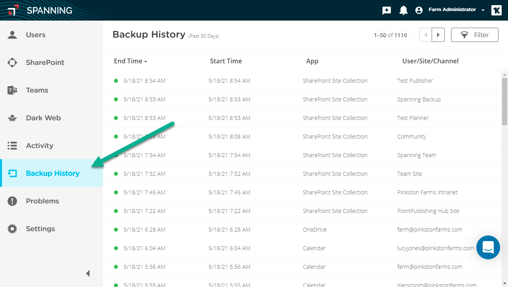The height and width of the screenshot is (287, 508).
Task: Open the feedback chat bubble icon in the header
Action: (387, 10)
